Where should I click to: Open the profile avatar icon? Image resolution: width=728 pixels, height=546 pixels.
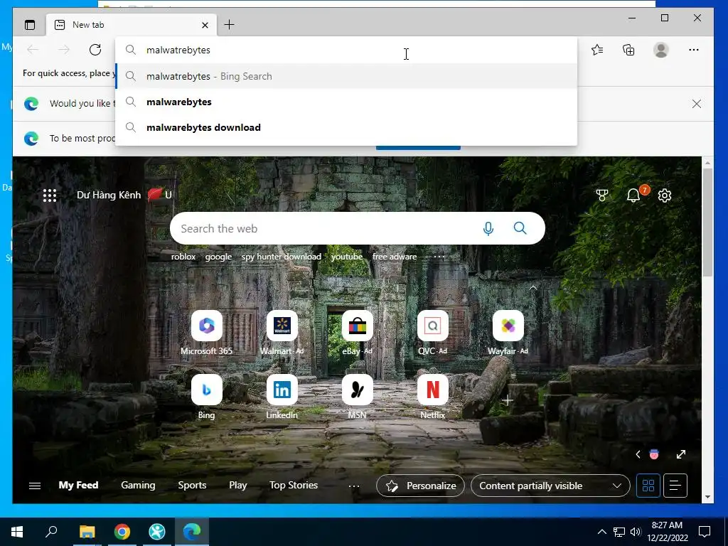pyautogui.click(x=660, y=50)
